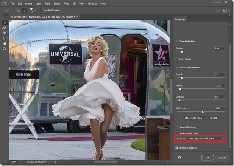Select the Lasso tool
Image resolution: width=234 pixels, height=166 pixels.
tap(5, 38)
